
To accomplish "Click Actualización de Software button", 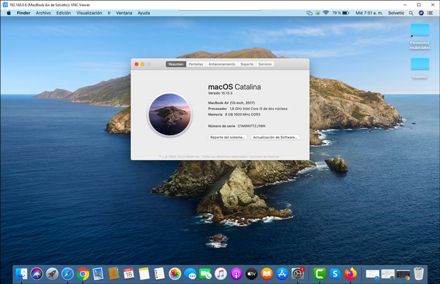I will 275,137.
